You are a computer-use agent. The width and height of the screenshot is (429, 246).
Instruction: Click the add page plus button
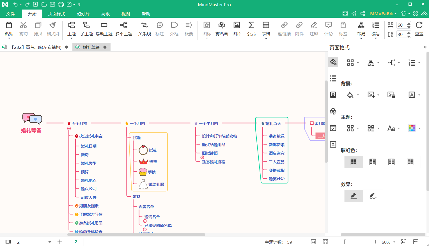click(x=60, y=242)
